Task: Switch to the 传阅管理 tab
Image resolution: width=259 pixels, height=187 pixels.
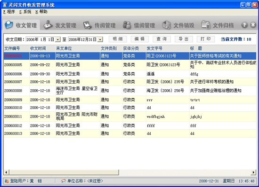Action: (x=99, y=25)
